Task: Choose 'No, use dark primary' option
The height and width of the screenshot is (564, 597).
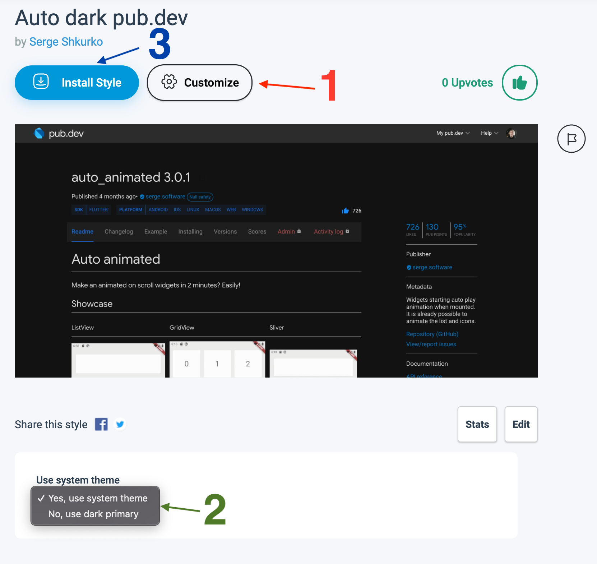Action: 95,514
